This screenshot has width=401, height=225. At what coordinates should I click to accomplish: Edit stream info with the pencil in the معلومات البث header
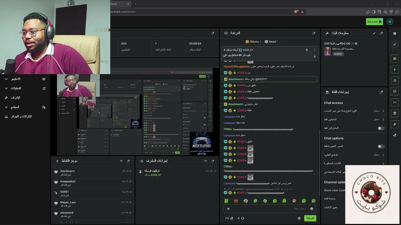(x=374, y=33)
